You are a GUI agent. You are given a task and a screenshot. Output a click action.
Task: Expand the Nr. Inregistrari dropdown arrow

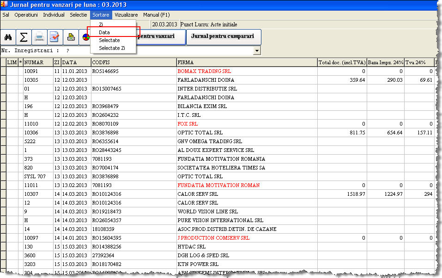tap(257, 50)
